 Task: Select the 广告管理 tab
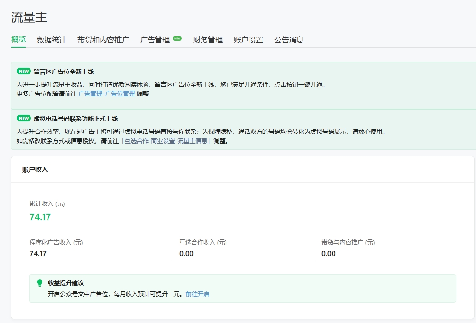coord(155,40)
